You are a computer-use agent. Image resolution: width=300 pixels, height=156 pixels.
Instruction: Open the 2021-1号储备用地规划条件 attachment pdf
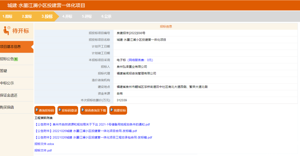coord(92,124)
